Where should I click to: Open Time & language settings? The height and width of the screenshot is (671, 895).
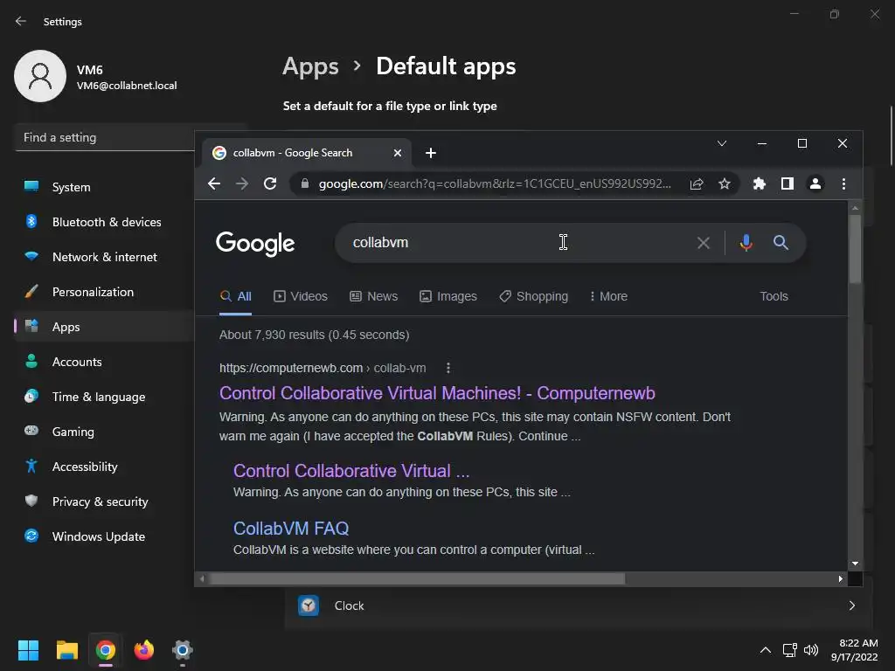[x=105, y=397]
